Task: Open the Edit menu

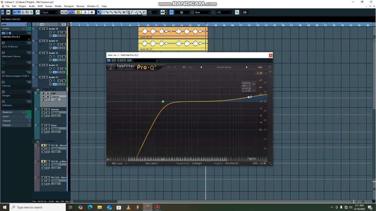Action: 14,6
